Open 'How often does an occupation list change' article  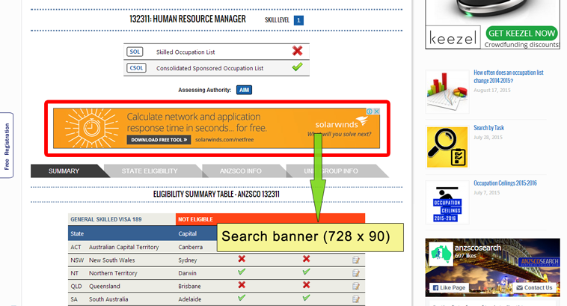pos(509,76)
